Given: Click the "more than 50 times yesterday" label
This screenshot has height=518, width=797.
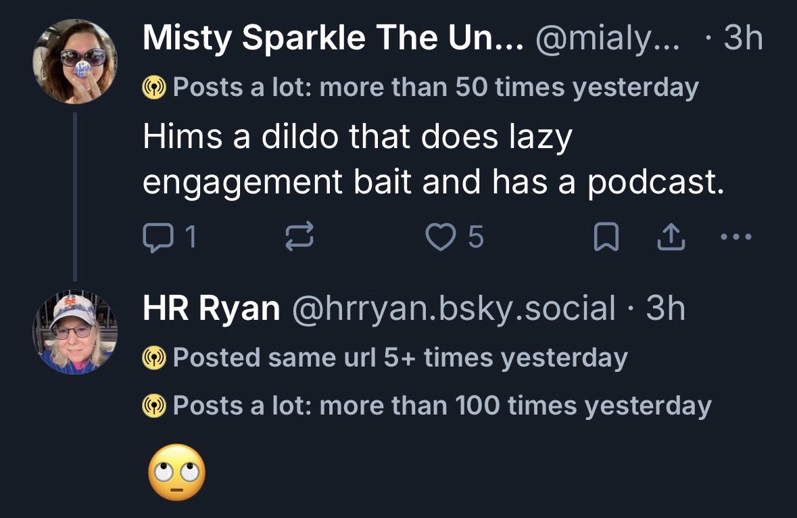Looking at the screenshot, I should [435, 87].
